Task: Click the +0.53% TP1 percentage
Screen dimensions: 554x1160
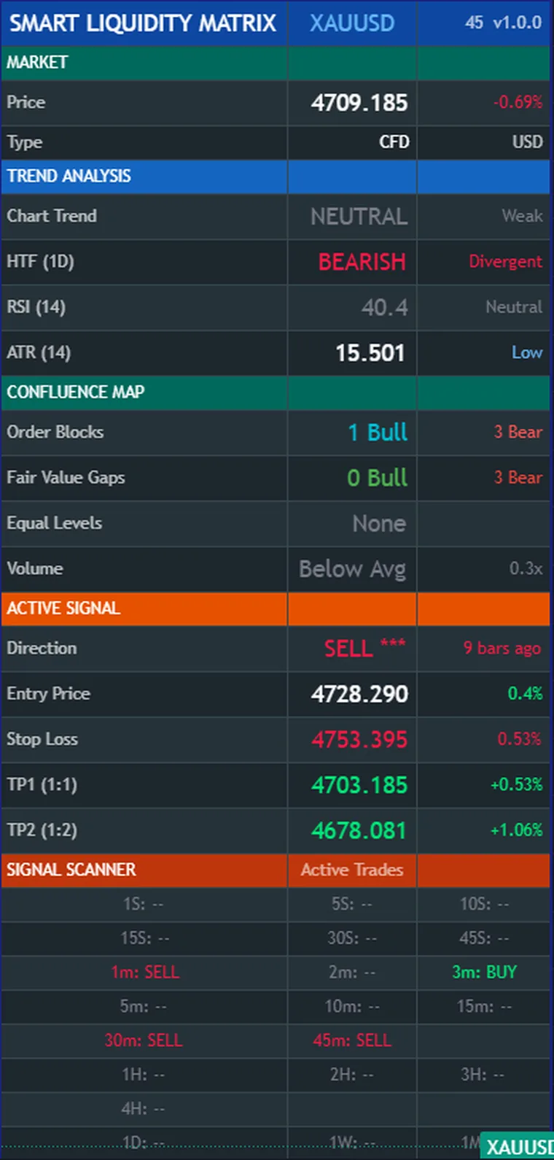Action: coord(516,784)
